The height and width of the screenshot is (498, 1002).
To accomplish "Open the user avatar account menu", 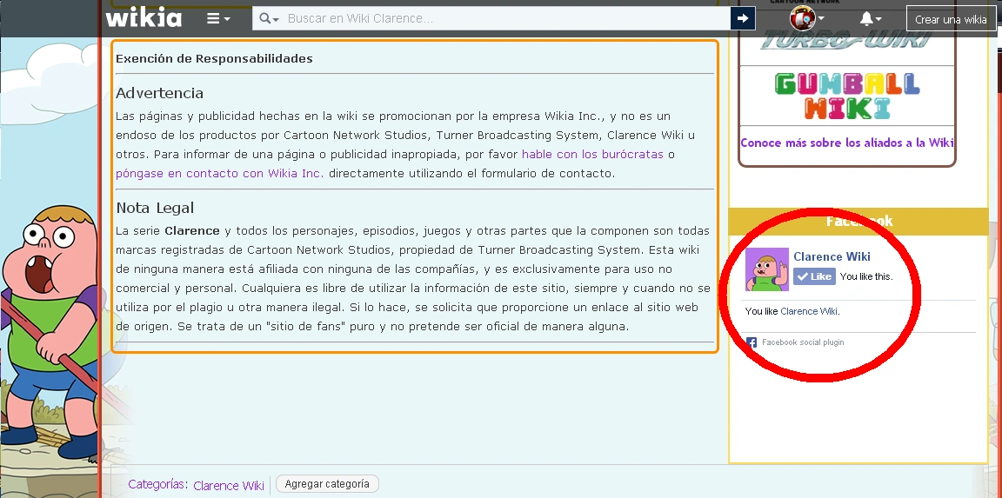I will 805,18.
